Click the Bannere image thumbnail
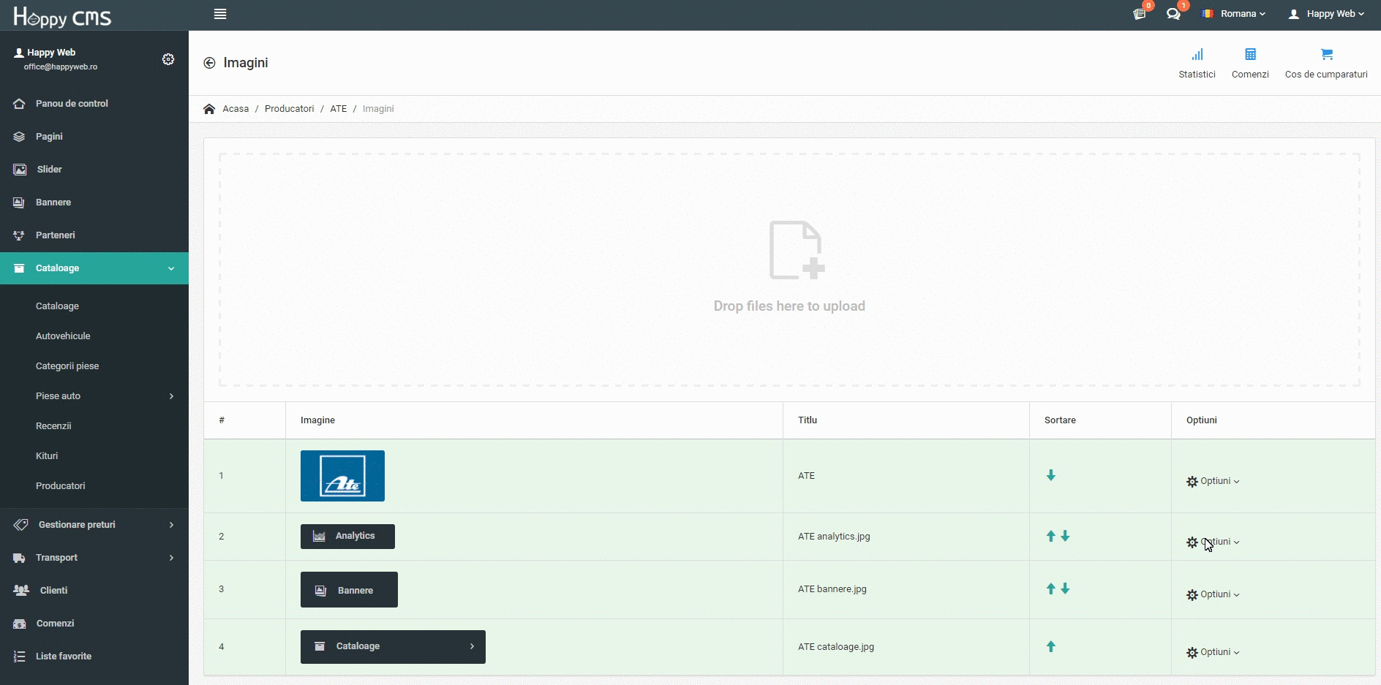Viewport: 1381px width, 685px height. click(349, 590)
